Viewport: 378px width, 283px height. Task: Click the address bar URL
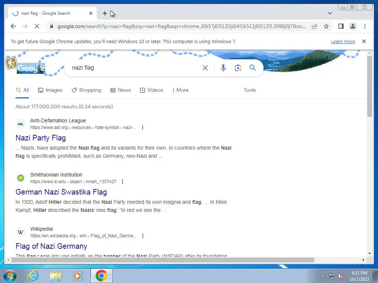coord(182,26)
